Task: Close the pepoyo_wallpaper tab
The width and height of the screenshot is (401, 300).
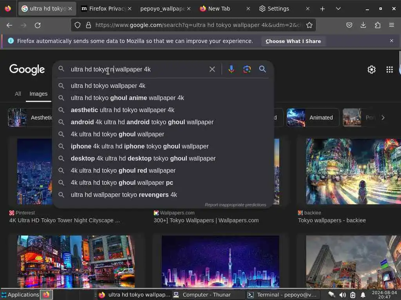Action: pos(189,9)
